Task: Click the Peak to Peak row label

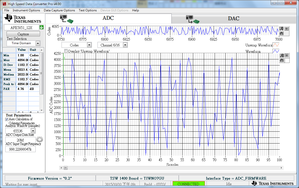Action: [9, 84]
